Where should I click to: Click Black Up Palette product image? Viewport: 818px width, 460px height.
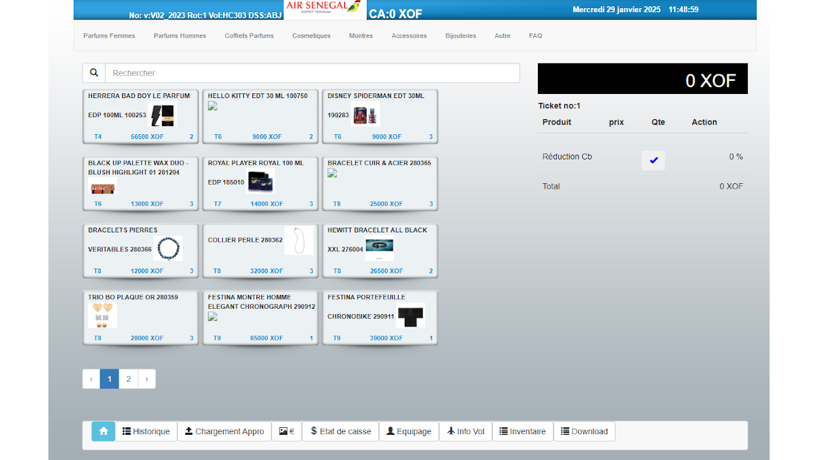click(x=103, y=187)
